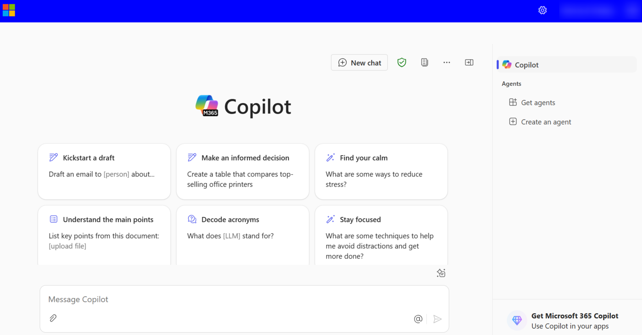Click the green shield protection icon
Viewport: 642px width, 335px height.
[402, 62]
